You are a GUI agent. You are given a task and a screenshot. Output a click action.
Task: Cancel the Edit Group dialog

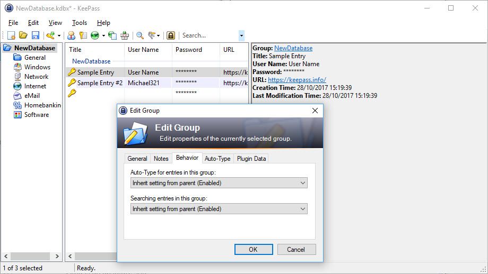pyautogui.click(x=297, y=250)
